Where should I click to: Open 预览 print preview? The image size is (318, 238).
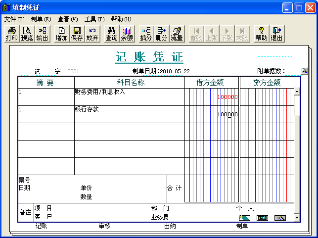pyautogui.click(x=27, y=34)
